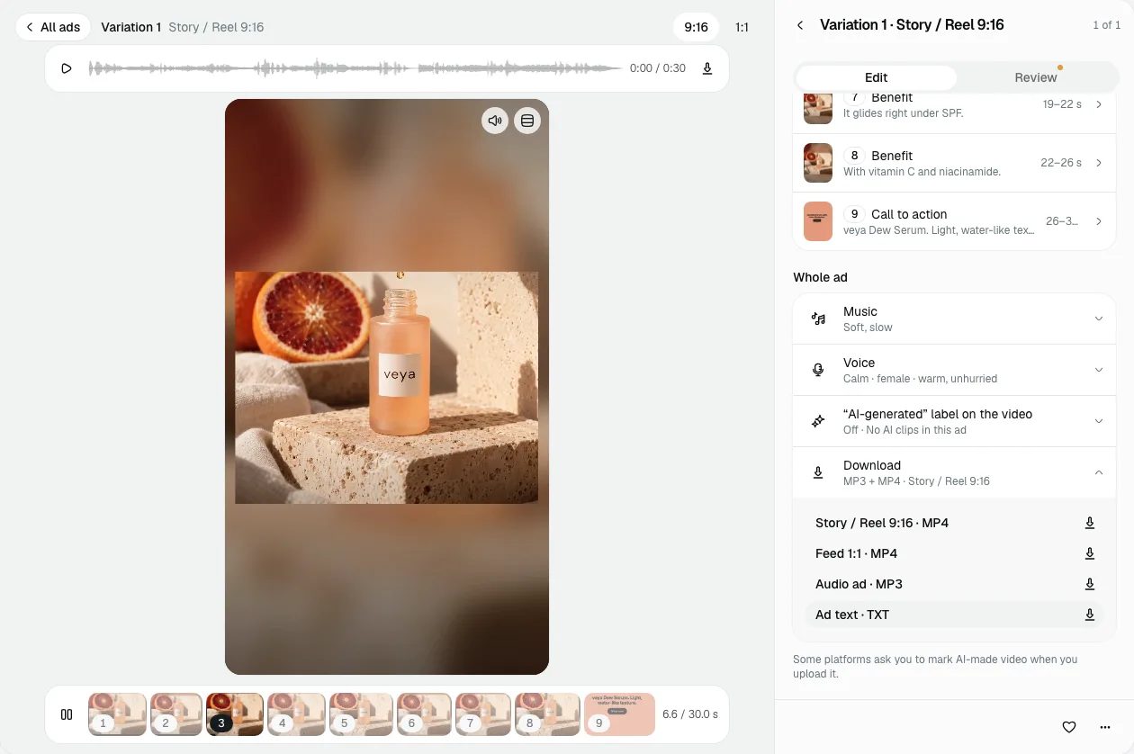Expand the "AI-generated" label setting
The height and width of the screenshot is (754, 1134).
tap(954, 421)
